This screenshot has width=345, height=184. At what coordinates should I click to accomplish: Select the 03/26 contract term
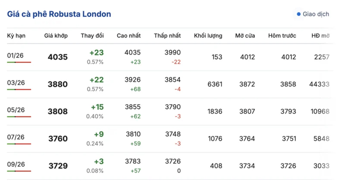point(16,82)
